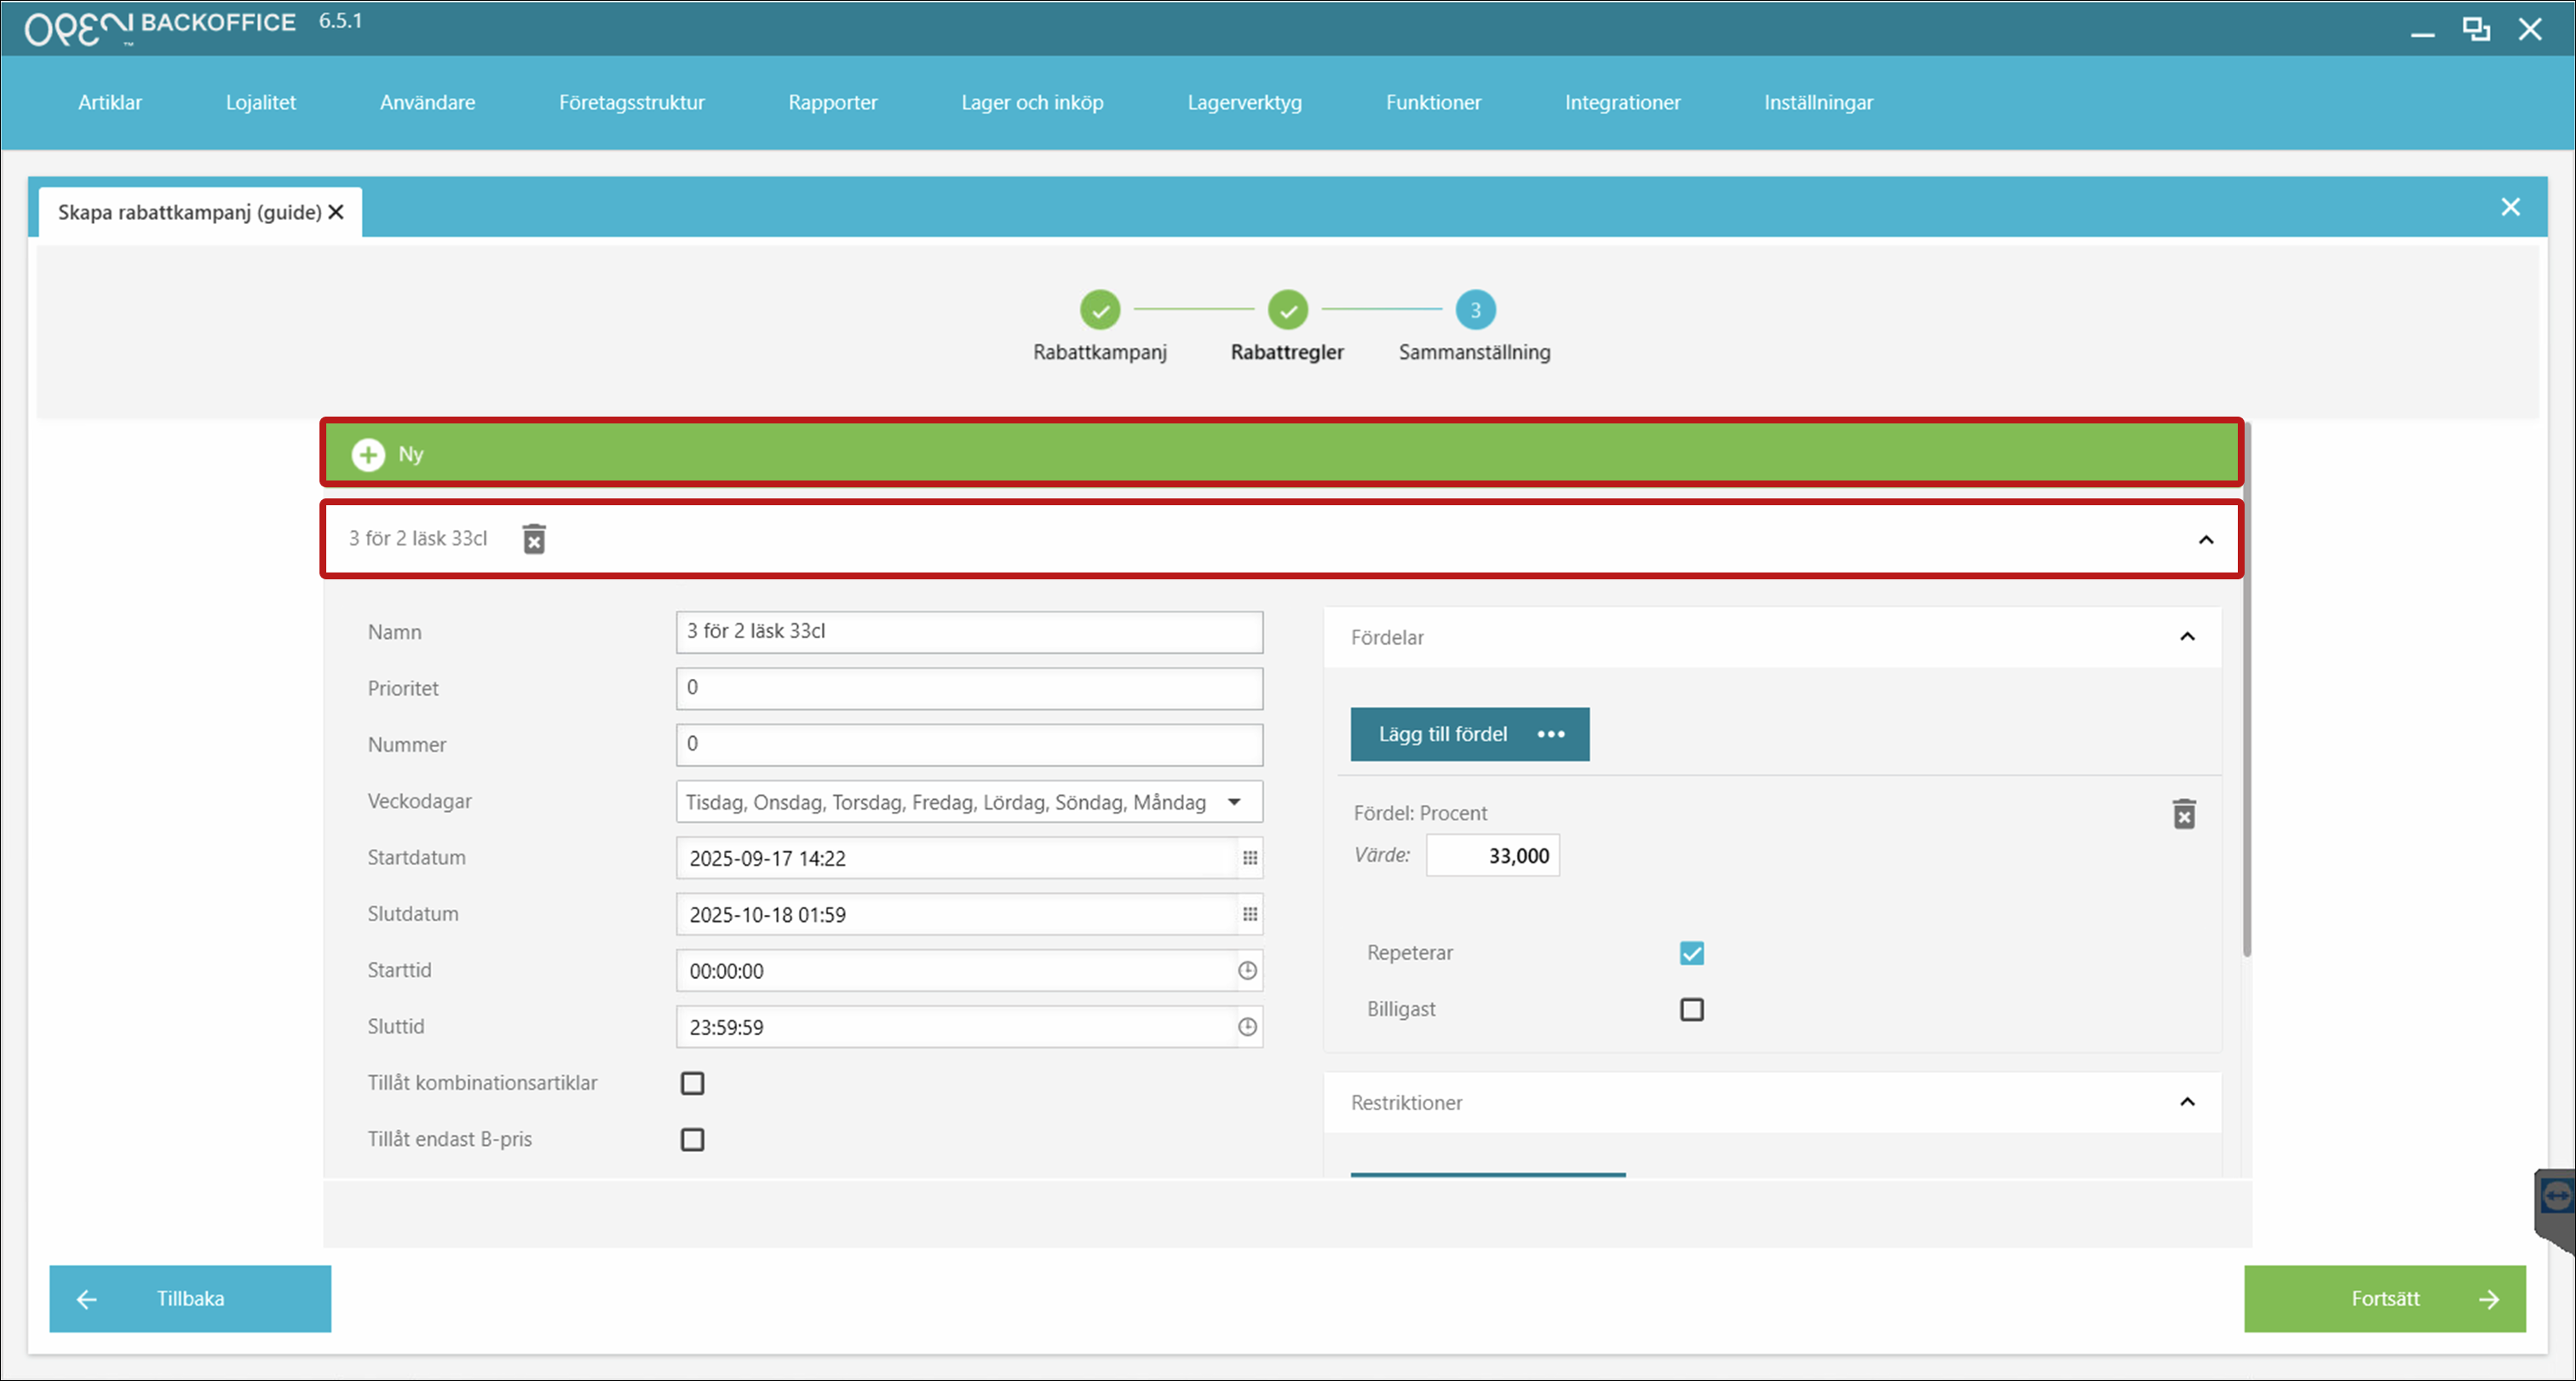Click the Rabattregler step checkmark circle

point(1288,310)
